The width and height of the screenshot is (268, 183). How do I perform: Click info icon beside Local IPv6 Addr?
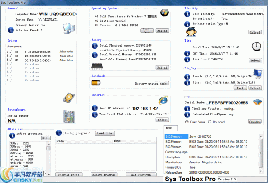point(95,115)
